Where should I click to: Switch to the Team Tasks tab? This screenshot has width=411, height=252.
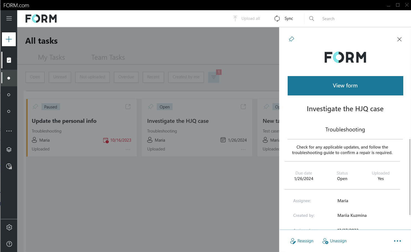point(108,58)
